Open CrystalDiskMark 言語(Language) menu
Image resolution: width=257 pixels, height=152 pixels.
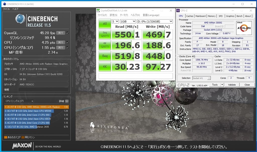tap(151, 15)
